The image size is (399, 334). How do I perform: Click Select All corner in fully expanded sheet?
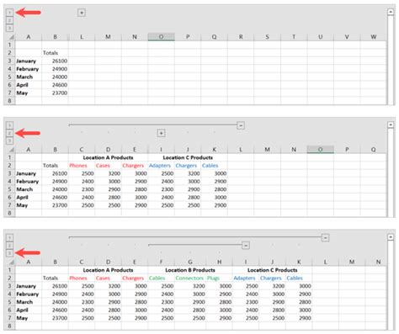[x=11, y=262]
